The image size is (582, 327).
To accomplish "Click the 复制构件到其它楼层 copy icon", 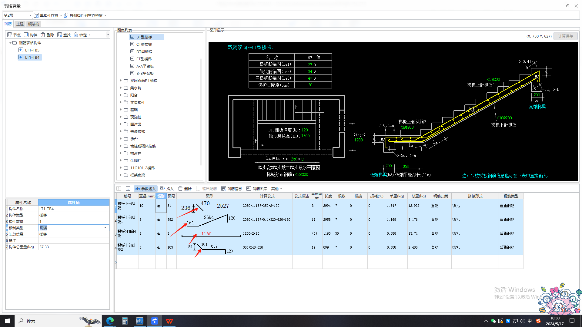I will pos(66,15).
